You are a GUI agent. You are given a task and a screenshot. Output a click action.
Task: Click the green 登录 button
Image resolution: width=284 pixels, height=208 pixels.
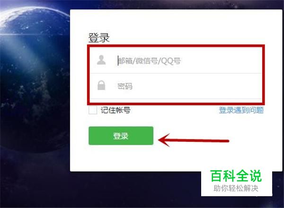[121, 136]
